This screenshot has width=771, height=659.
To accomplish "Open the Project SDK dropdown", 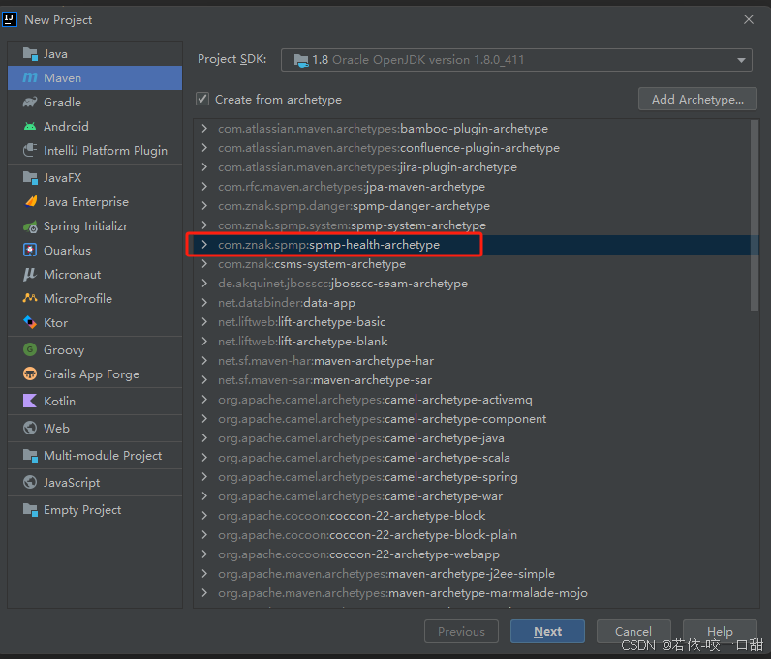I will pos(516,60).
